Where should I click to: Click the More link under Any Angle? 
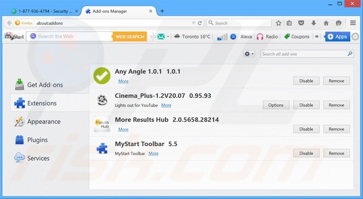[x=123, y=81]
